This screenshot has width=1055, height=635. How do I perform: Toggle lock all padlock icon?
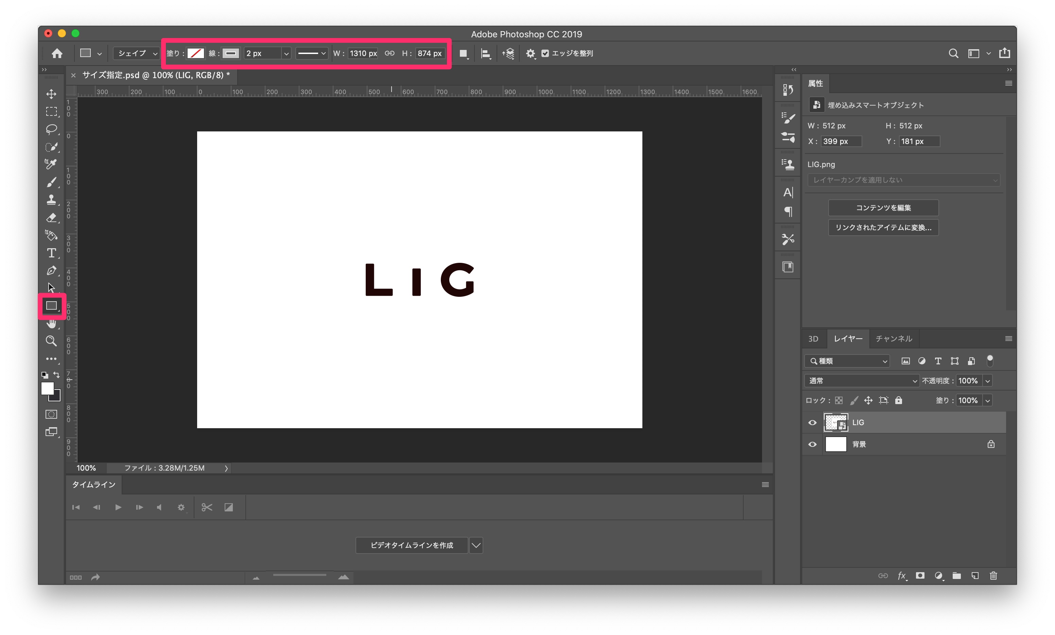[x=899, y=400]
